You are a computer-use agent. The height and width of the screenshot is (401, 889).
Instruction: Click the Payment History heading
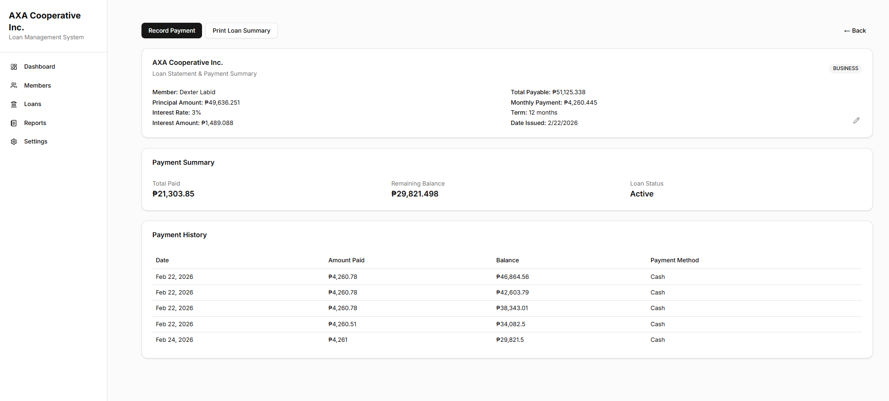(179, 235)
